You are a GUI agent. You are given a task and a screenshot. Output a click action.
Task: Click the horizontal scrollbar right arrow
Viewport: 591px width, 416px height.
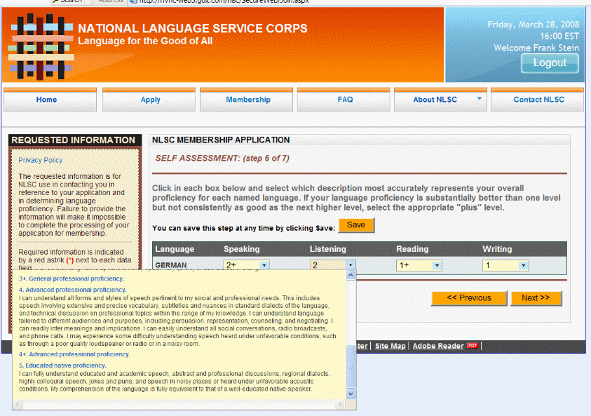[x=340, y=404]
